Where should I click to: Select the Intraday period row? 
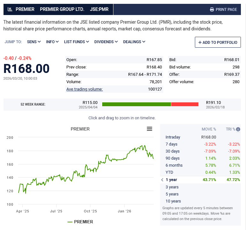pos(200,137)
